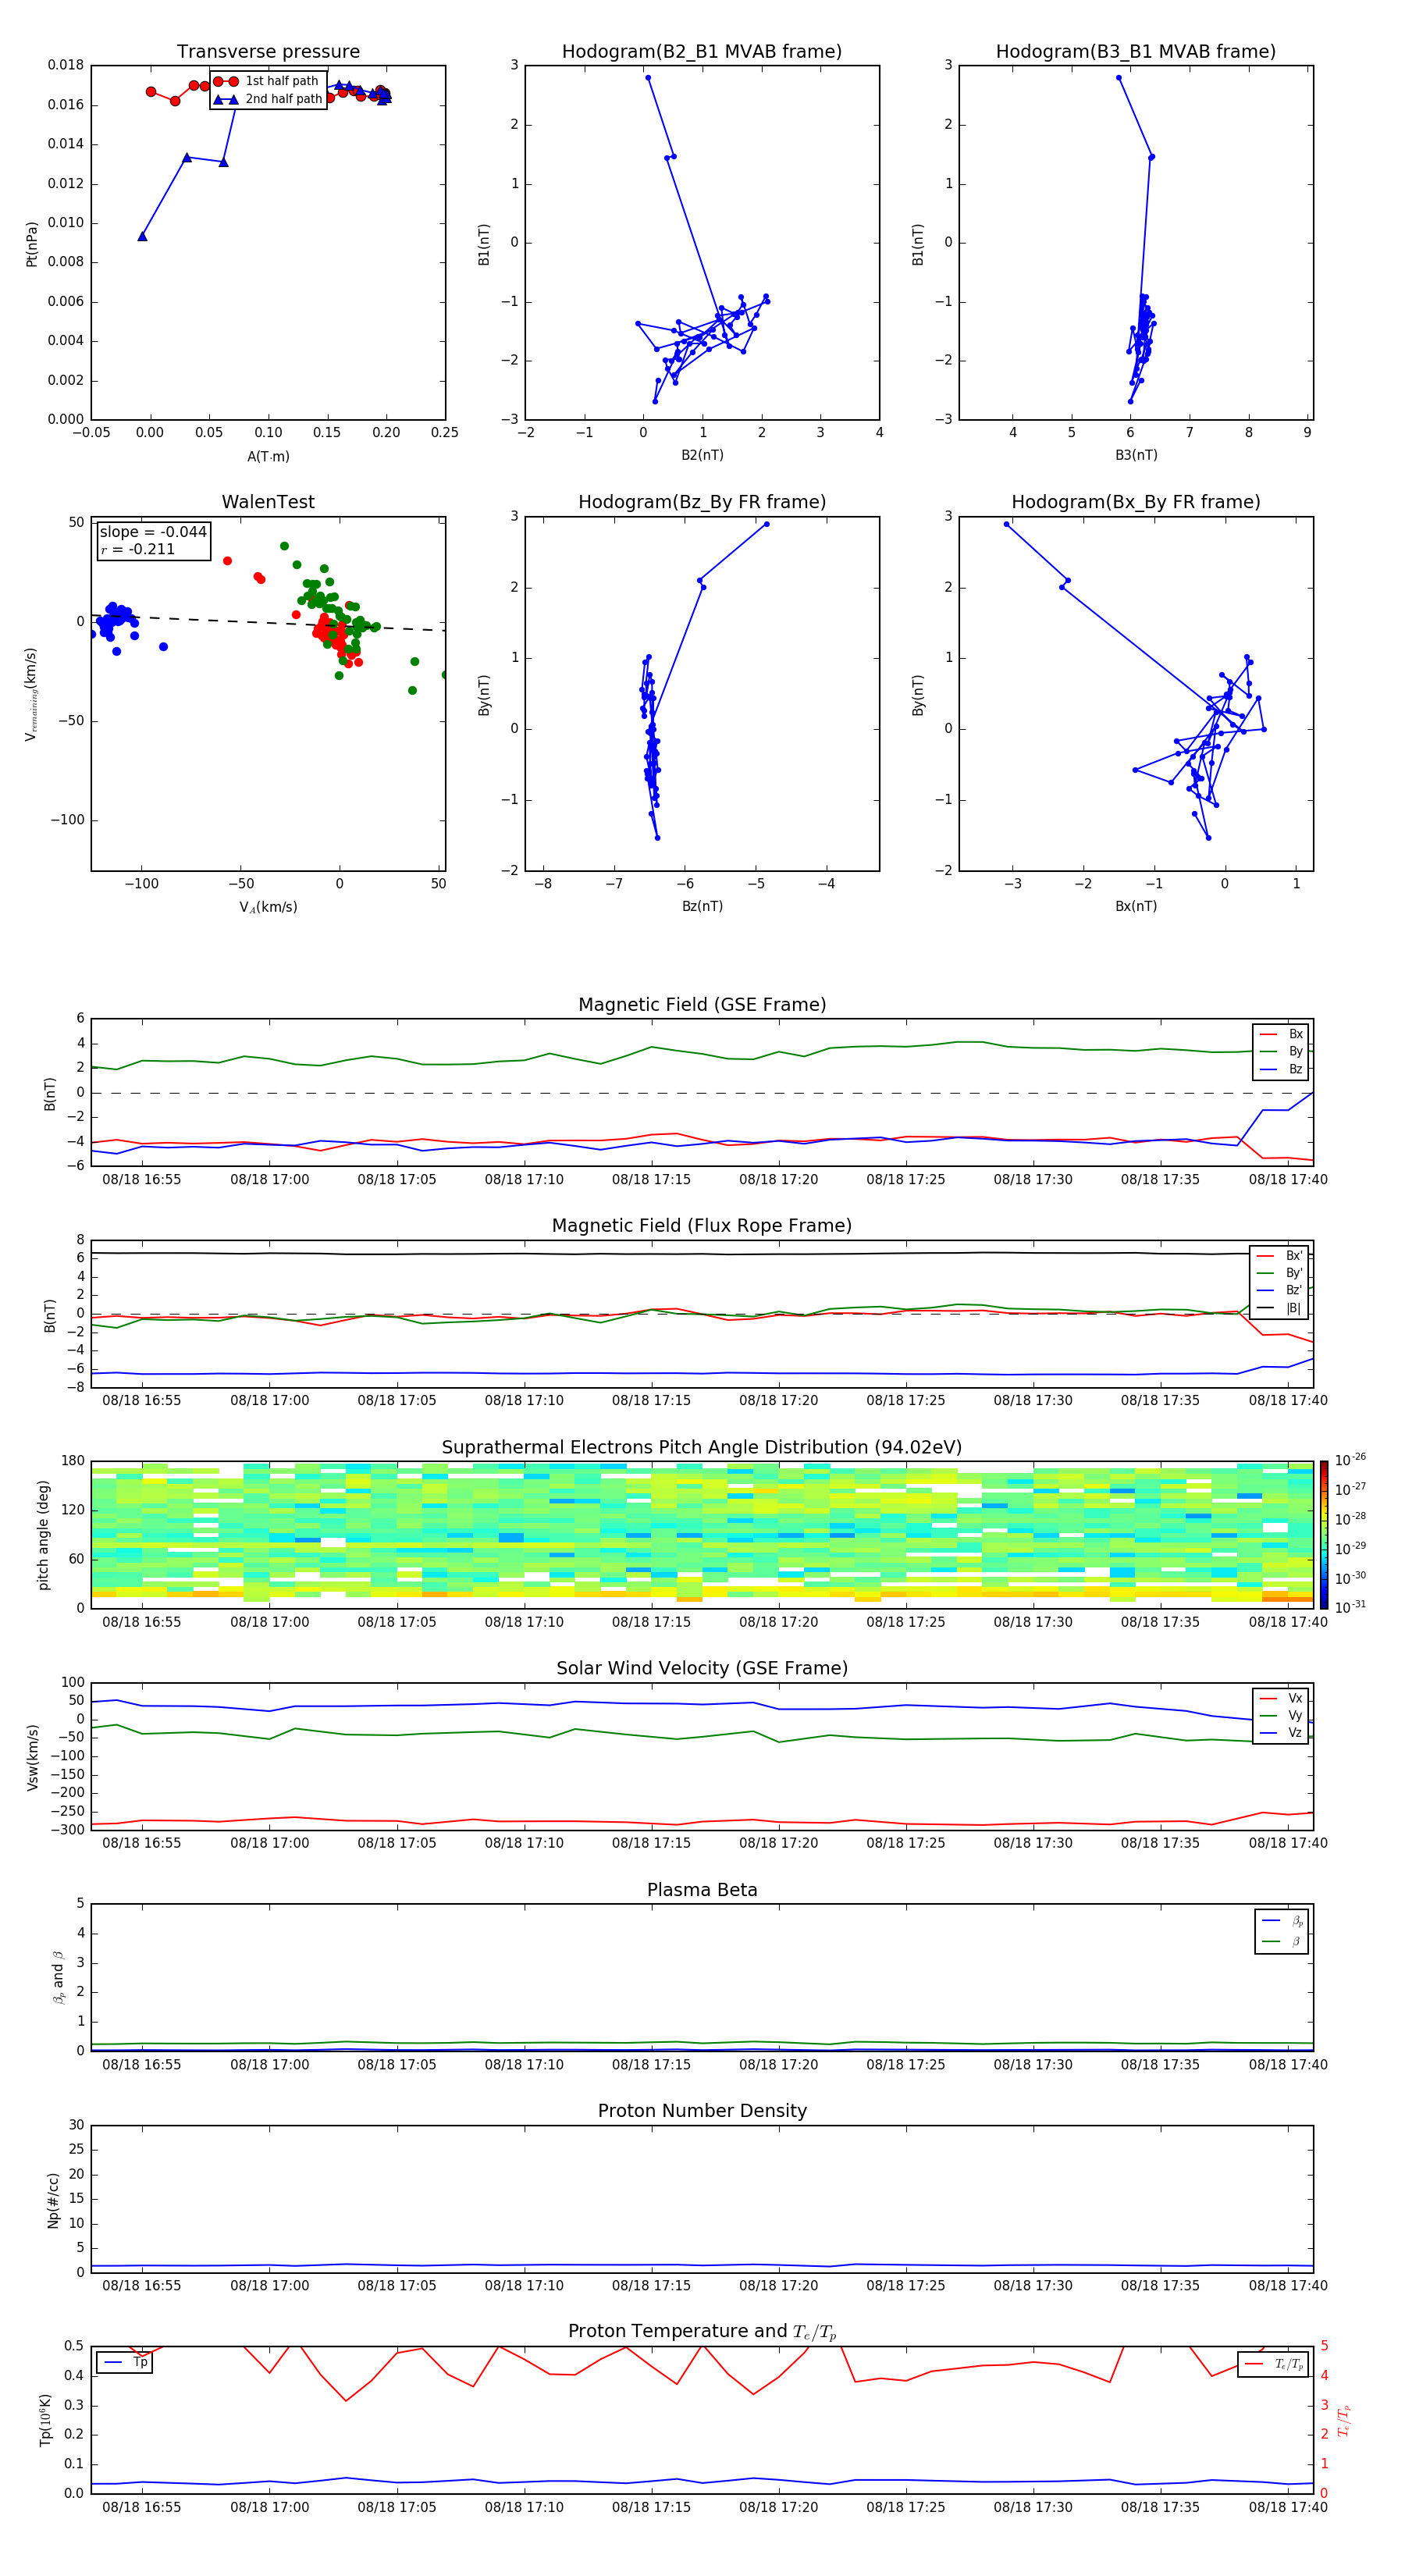Click the "Hodogram(B3_B1 MVAB frame)" title
The image size is (1405, 2576).
1136,52
